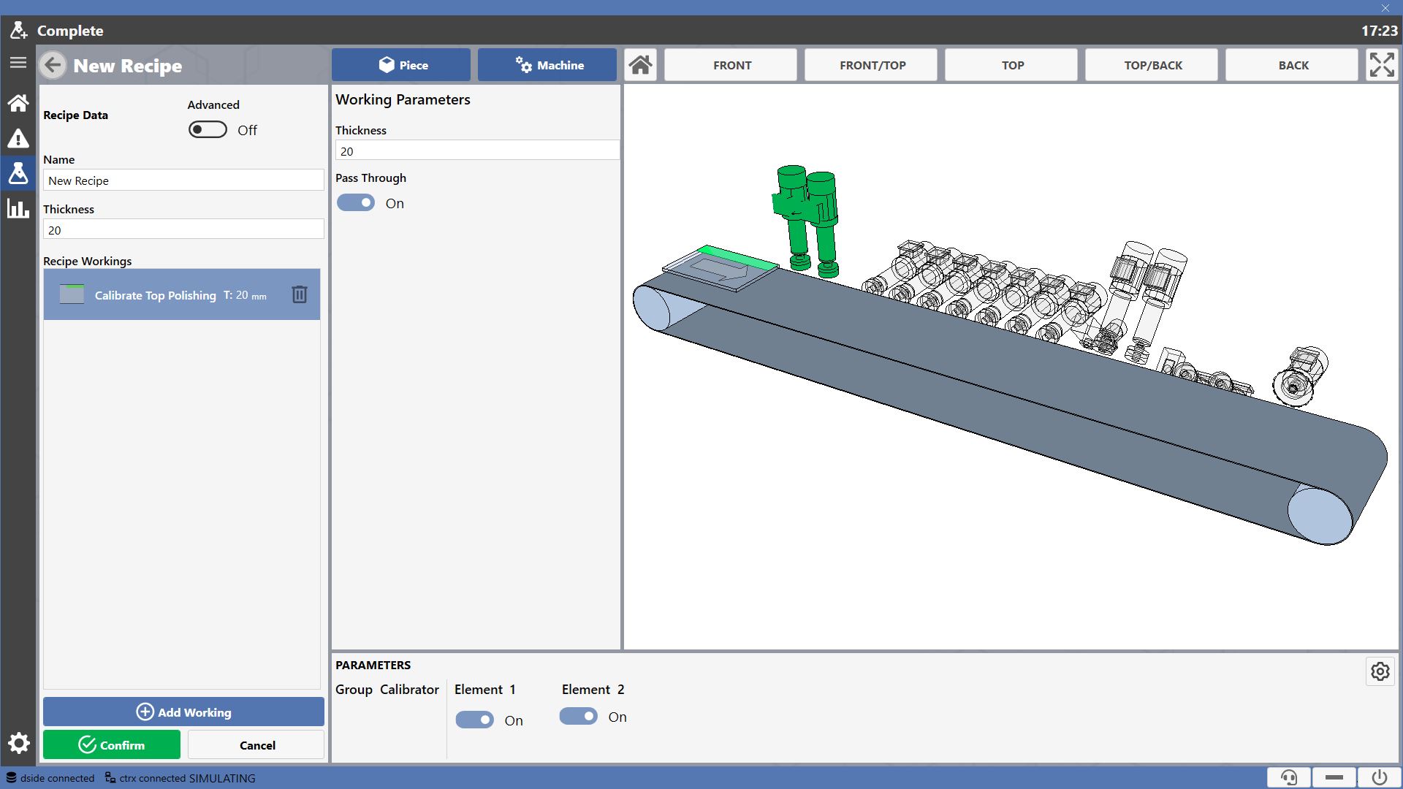Open settings gear in left sidebar
The width and height of the screenshot is (1403, 789).
pos(18,744)
